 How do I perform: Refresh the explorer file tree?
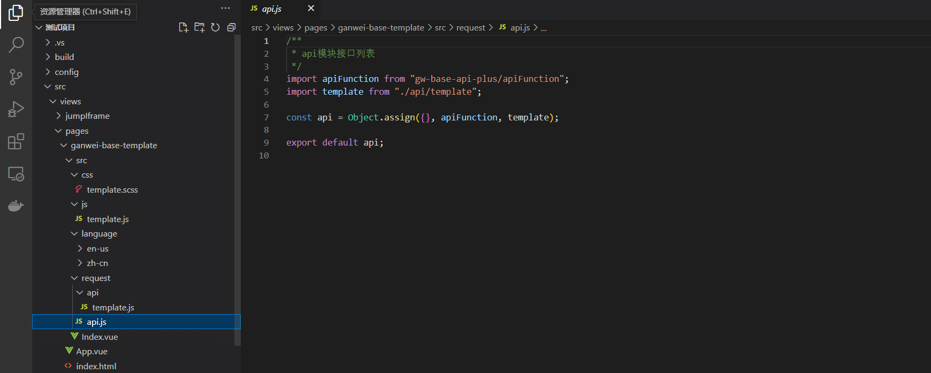coord(215,27)
